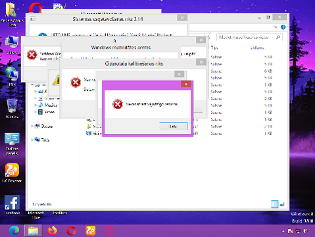The width and height of the screenshot is (315, 237).
Task: Click Labi button in the front error dialog
Action: (x=173, y=126)
